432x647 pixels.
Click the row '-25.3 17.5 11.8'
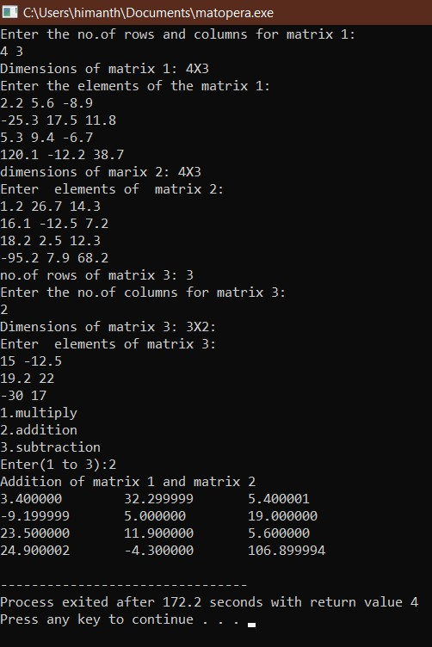tap(59, 120)
